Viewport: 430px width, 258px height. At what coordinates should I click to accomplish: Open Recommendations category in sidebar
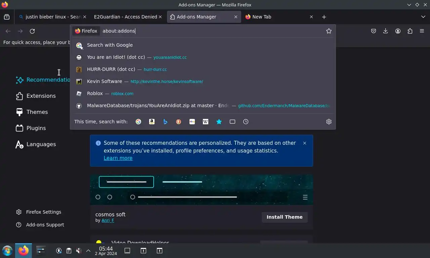point(43,80)
